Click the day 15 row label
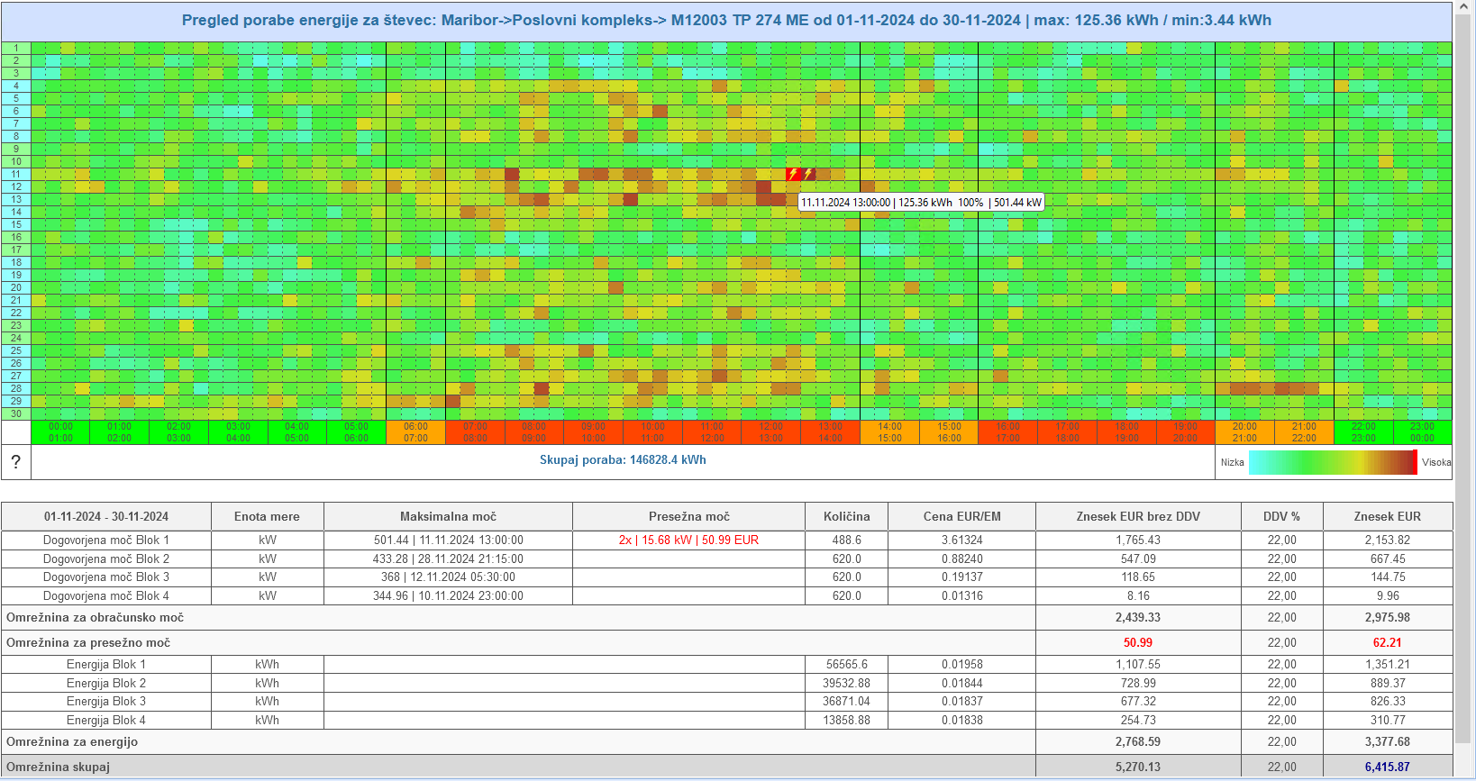 click(x=16, y=224)
